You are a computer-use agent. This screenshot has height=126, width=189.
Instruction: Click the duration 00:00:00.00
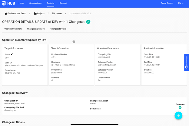(149, 73)
